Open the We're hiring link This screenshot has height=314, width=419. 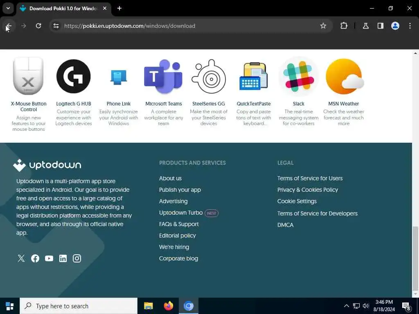[x=174, y=247]
